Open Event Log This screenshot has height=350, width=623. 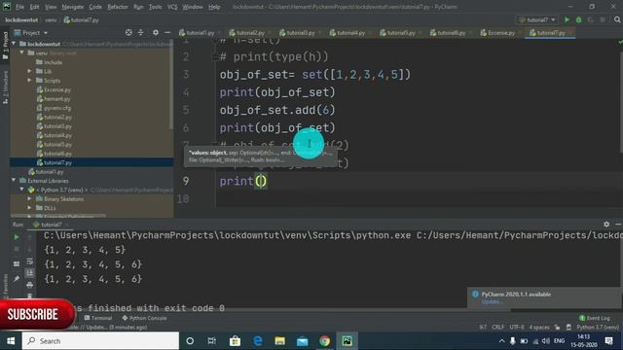pos(595,318)
